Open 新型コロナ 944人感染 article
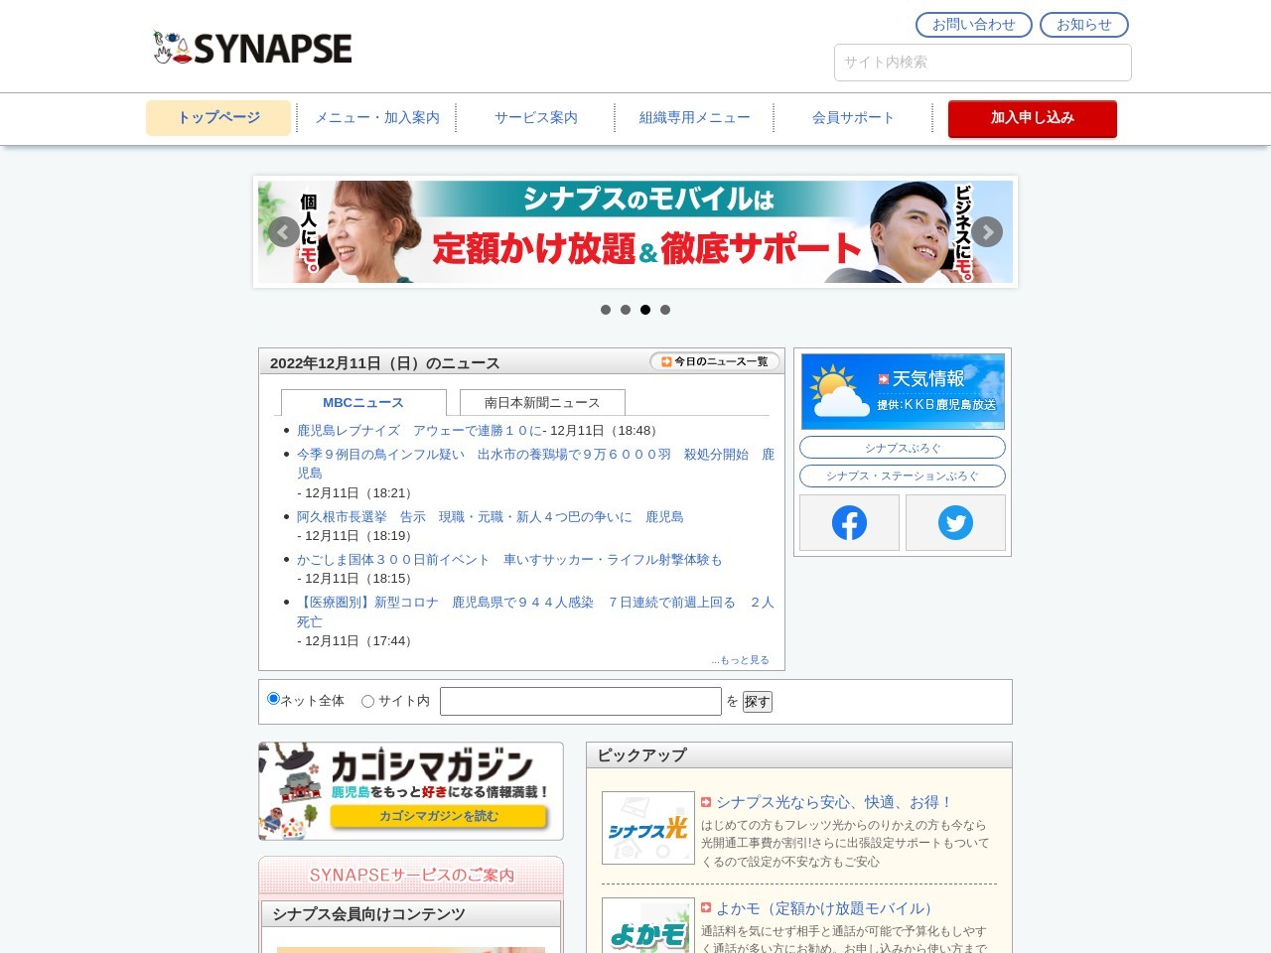Viewport: 1271px width, 953px height. coord(535,612)
